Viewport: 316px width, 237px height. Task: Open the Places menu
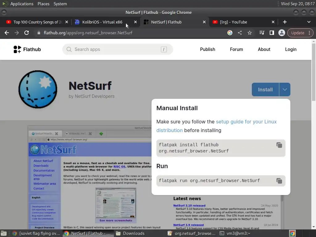pyautogui.click(x=44, y=4)
